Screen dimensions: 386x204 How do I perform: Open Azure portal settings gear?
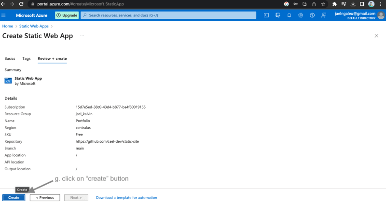point(301,15)
